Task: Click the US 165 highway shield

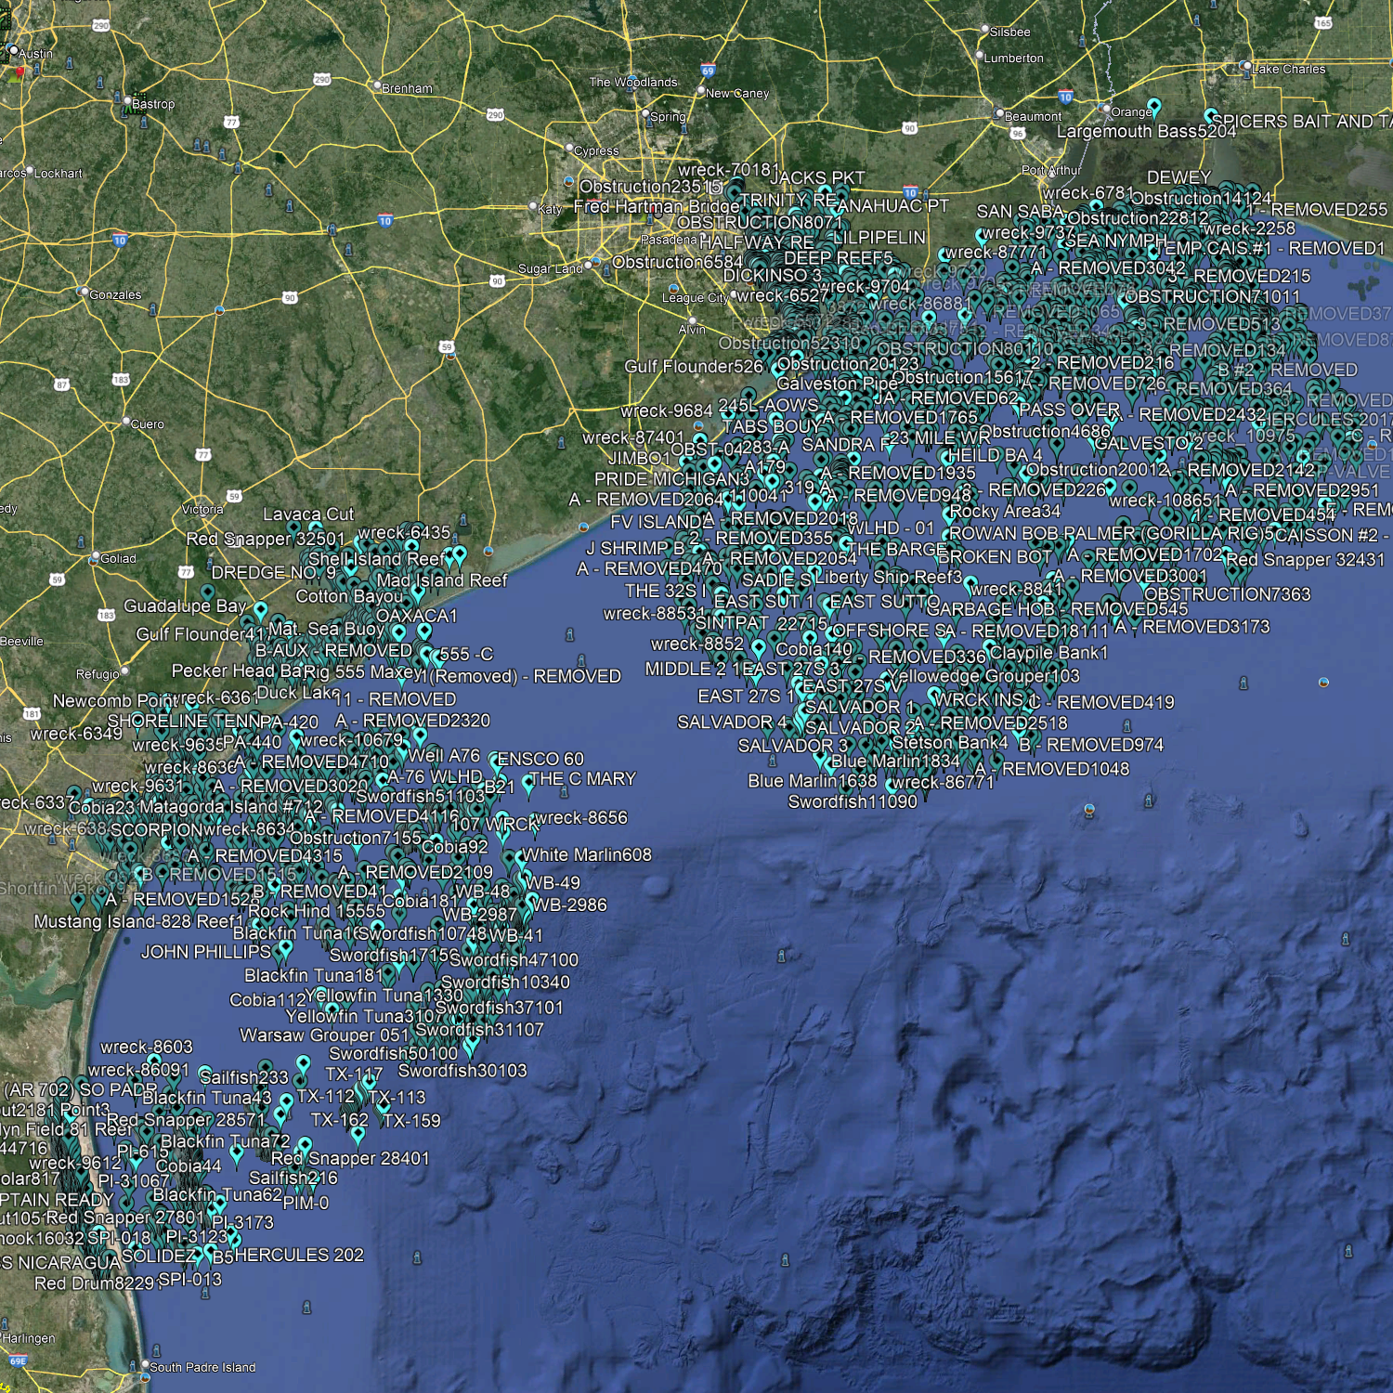Action: coord(1322,22)
